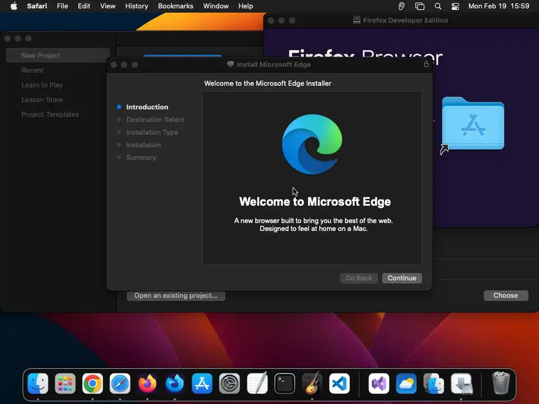Open the History menu
The width and height of the screenshot is (539, 404).
click(136, 6)
